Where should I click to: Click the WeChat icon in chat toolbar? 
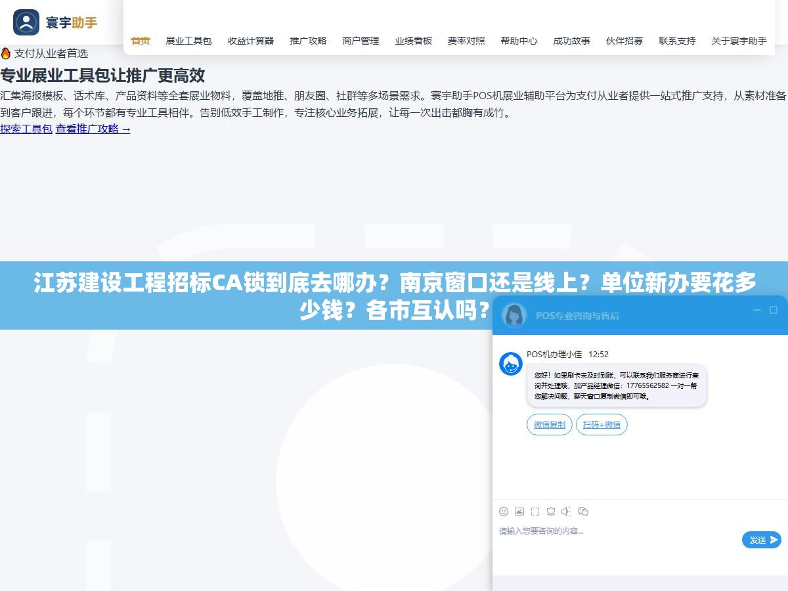click(582, 512)
